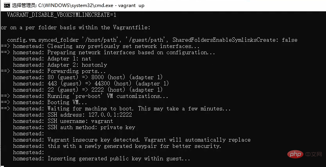Viewport: 326px width, 167px height.
Task: Click the port 80 to 8000 forwarding line
Action: pyautogui.click(x=88, y=77)
